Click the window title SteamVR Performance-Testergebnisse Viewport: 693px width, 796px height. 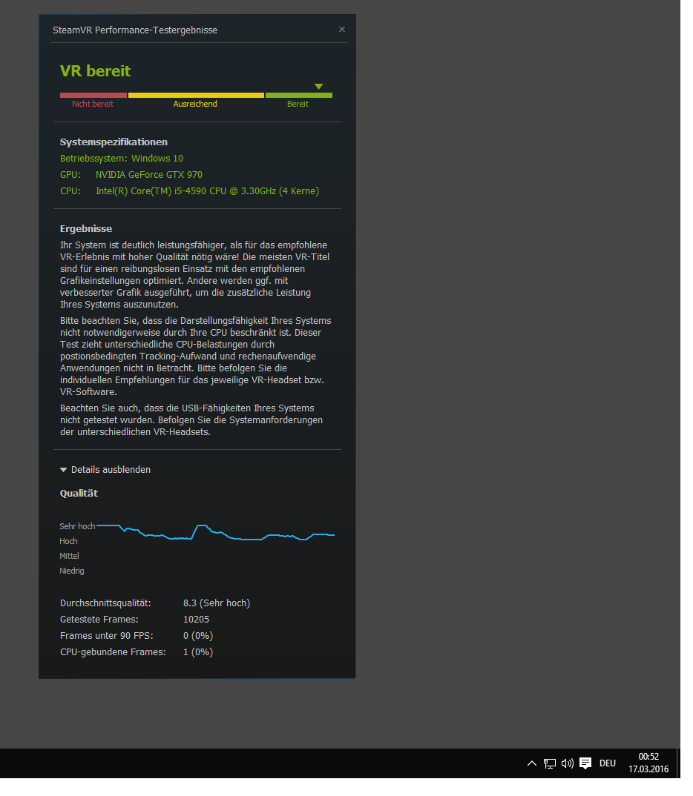pyautogui.click(x=135, y=30)
